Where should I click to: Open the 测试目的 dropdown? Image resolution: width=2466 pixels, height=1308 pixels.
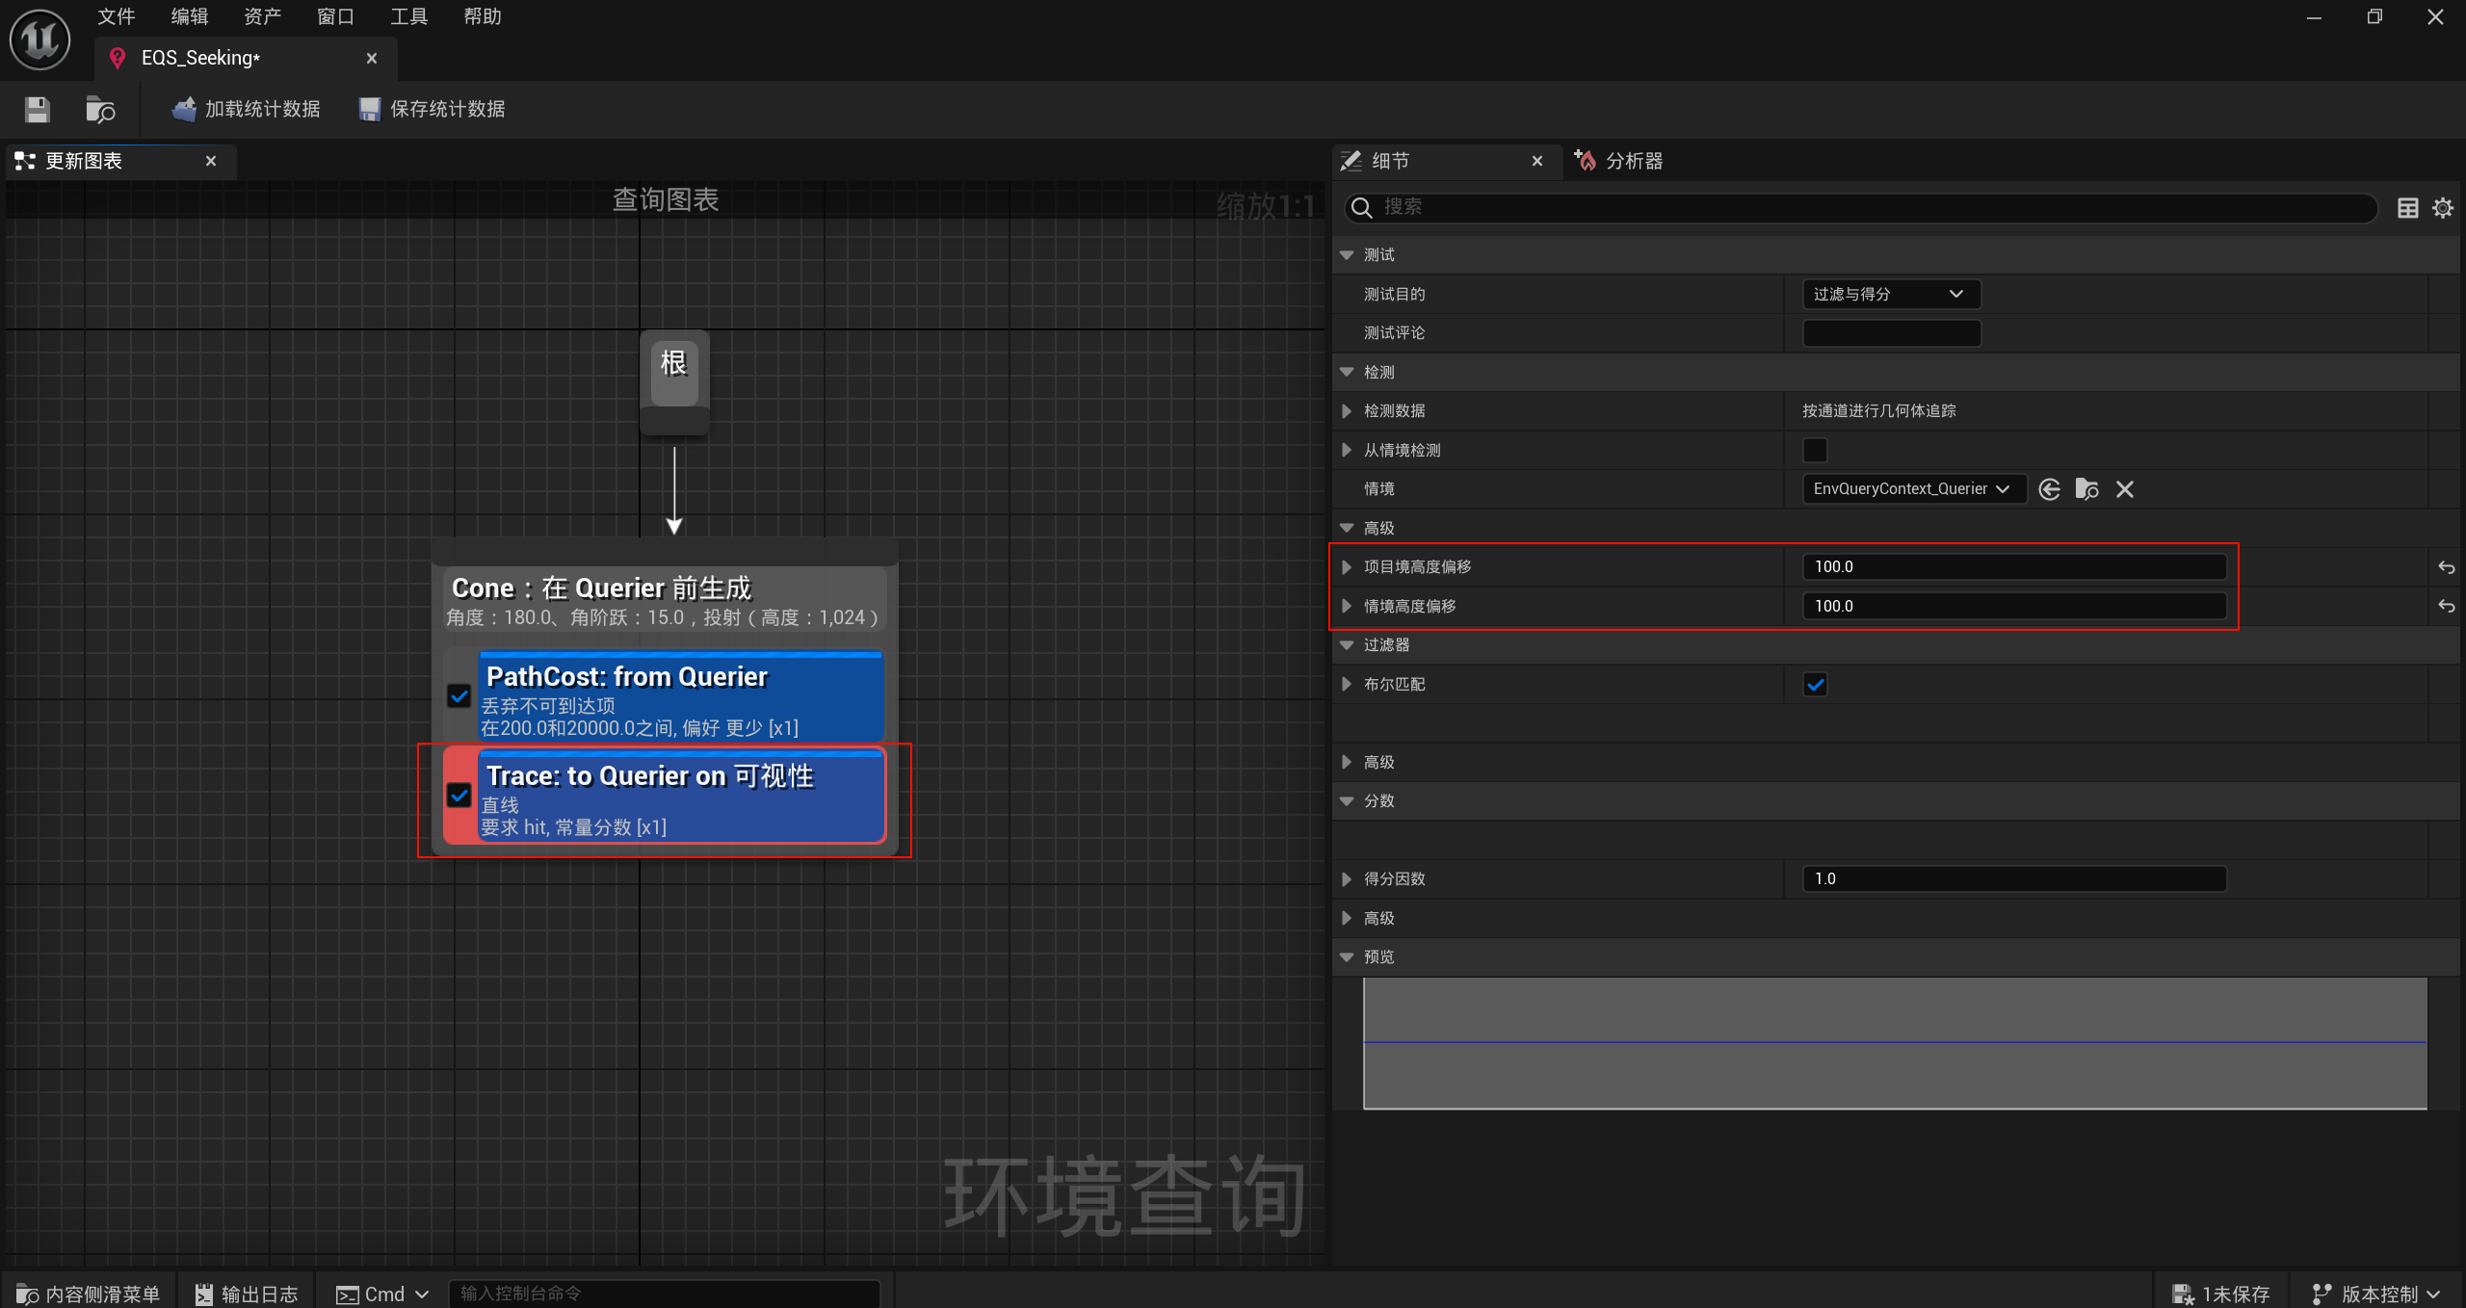[x=1890, y=294]
